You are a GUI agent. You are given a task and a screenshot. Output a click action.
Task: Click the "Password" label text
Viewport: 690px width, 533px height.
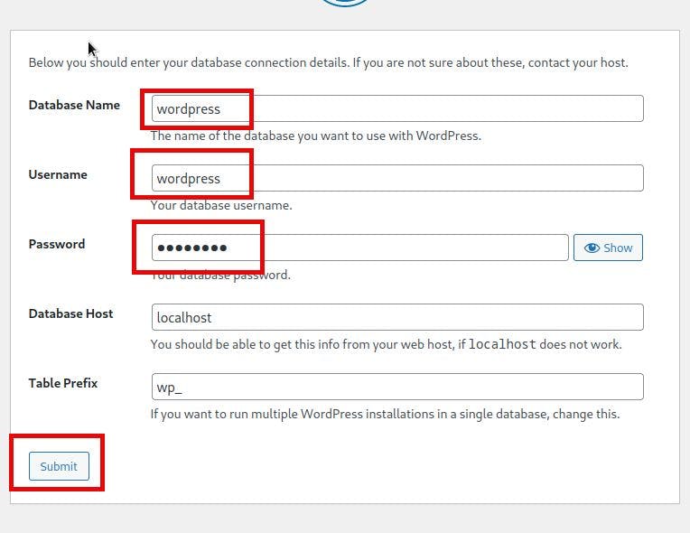click(x=56, y=244)
